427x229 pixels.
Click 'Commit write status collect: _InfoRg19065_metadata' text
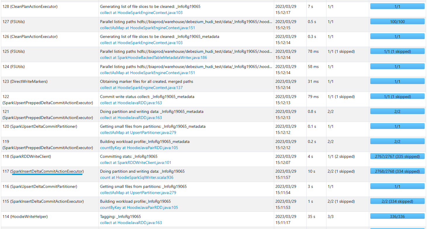(x=147, y=97)
